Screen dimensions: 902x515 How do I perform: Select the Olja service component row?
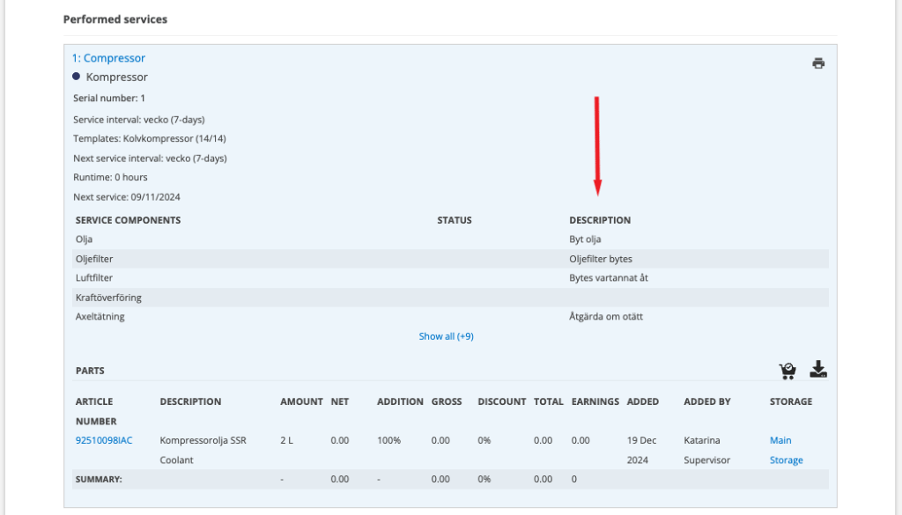point(450,239)
